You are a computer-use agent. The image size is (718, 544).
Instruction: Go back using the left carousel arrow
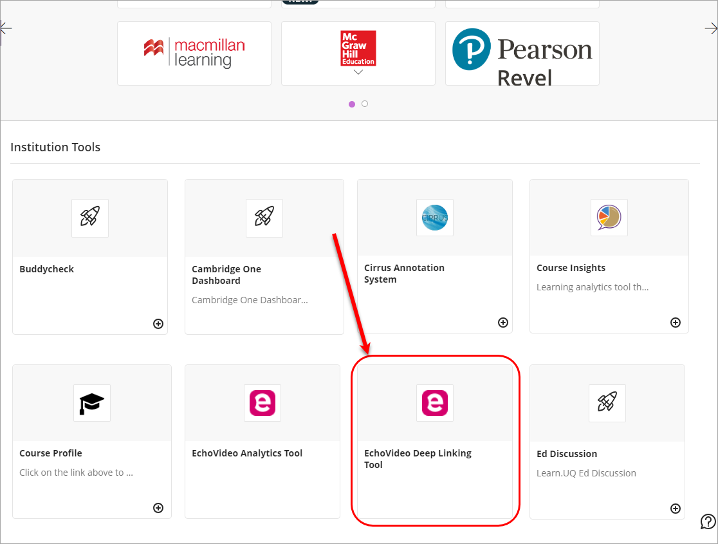(x=6, y=28)
